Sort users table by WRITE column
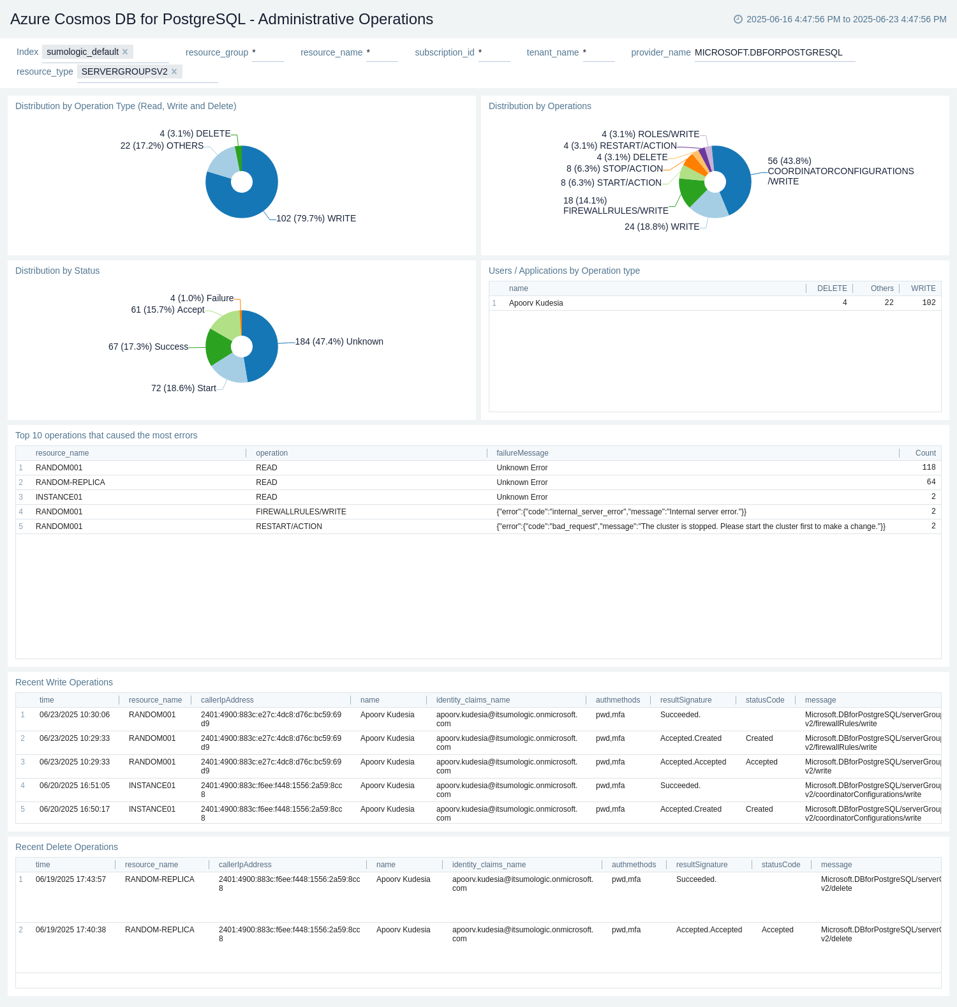The width and height of the screenshot is (957, 1007). coord(923,288)
